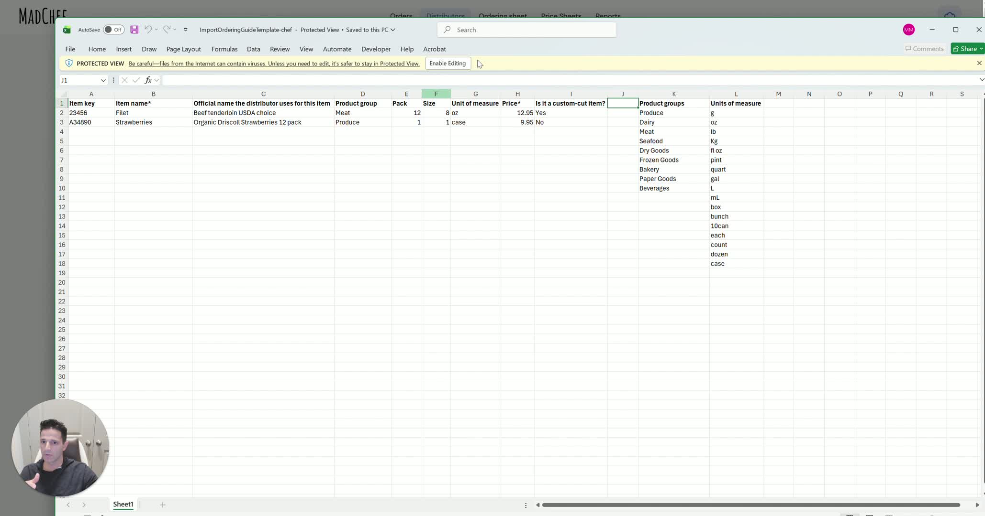985x516 pixels.
Task: Open the Acrobat ribbon tab
Action: tap(435, 49)
